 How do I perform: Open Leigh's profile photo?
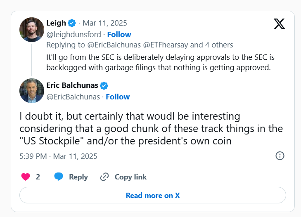(32, 30)
